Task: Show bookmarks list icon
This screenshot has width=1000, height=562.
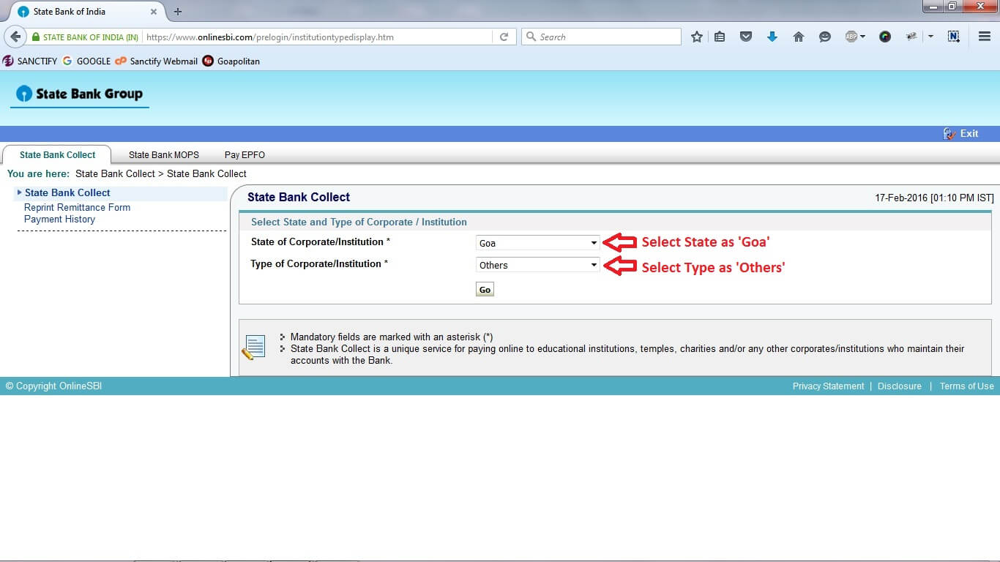Action: pyautogui.click(x=720, y=37)
